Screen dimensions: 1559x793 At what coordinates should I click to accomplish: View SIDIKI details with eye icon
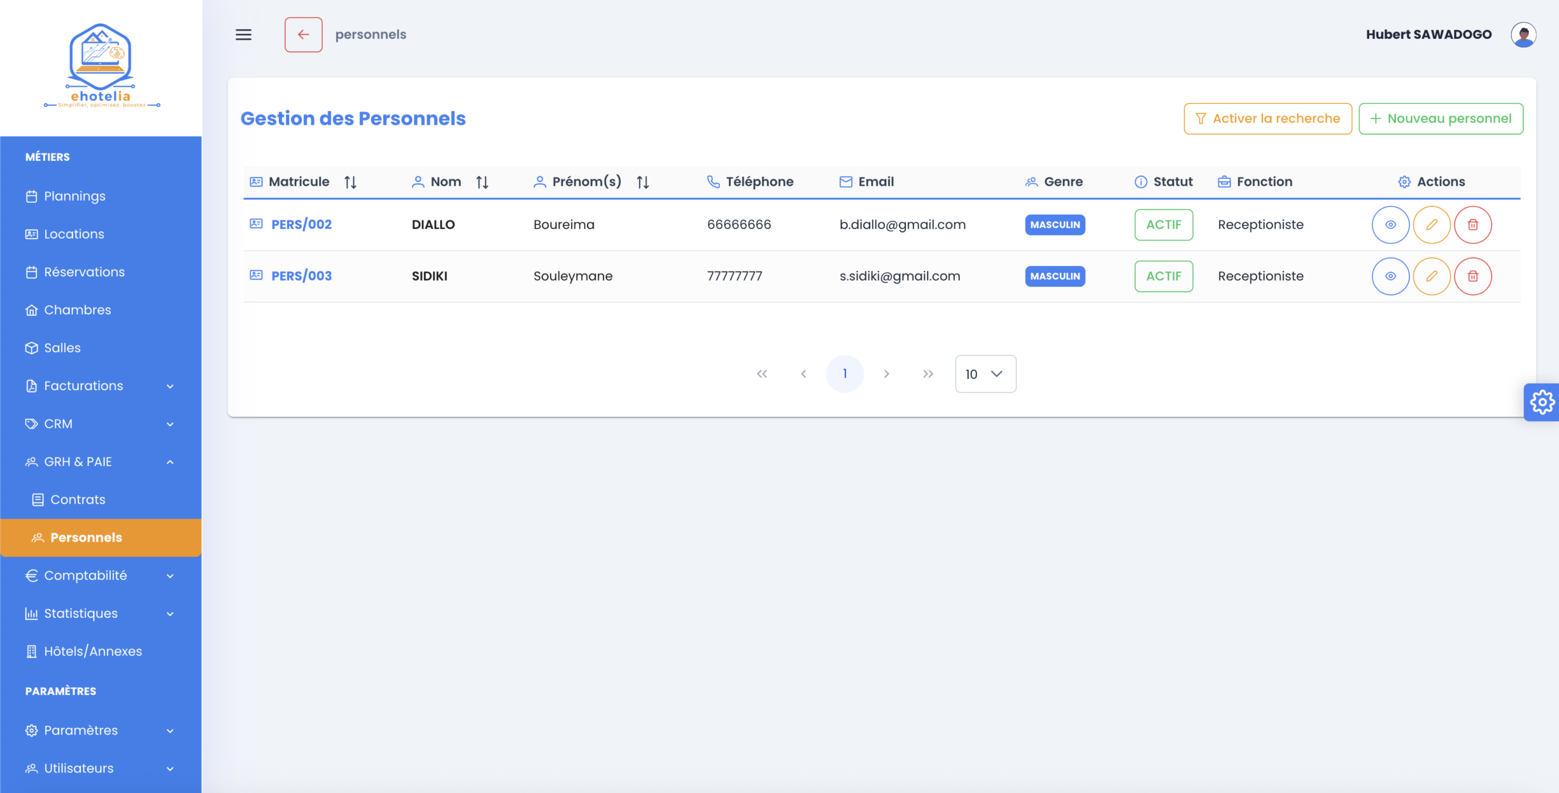[x=1390, y=276]
